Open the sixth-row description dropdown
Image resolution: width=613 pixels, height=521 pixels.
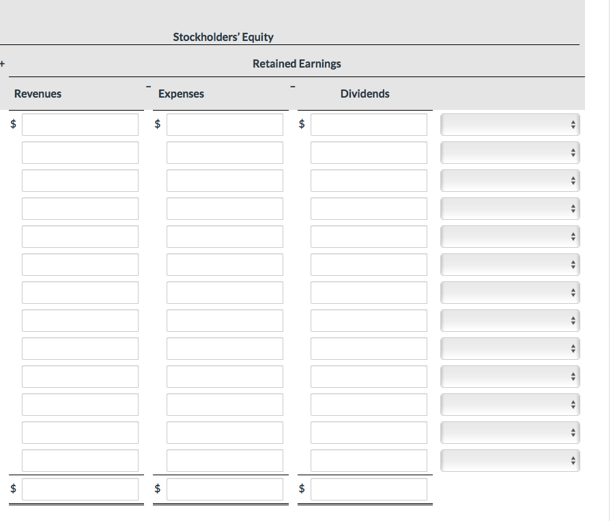pos(510,265)
